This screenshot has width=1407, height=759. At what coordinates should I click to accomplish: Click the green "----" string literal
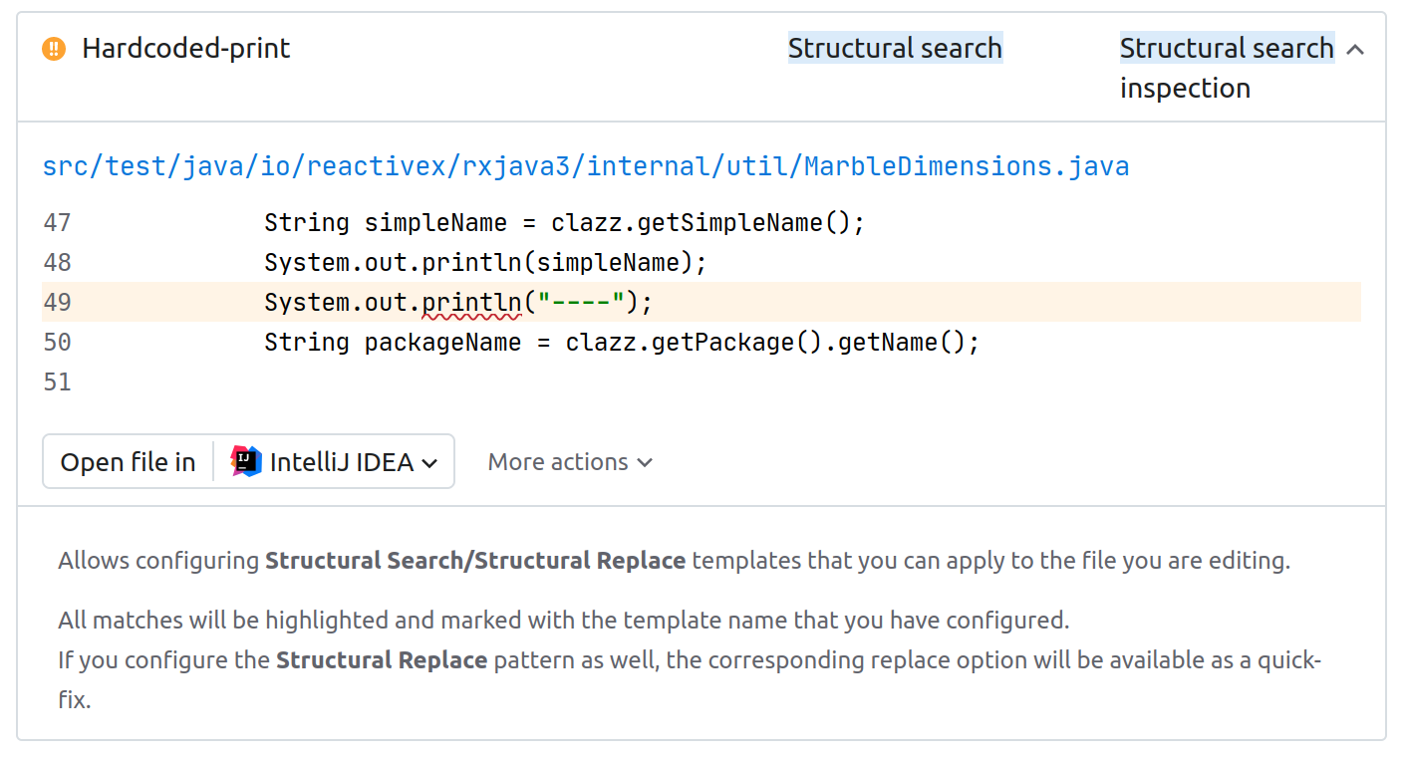581,303
